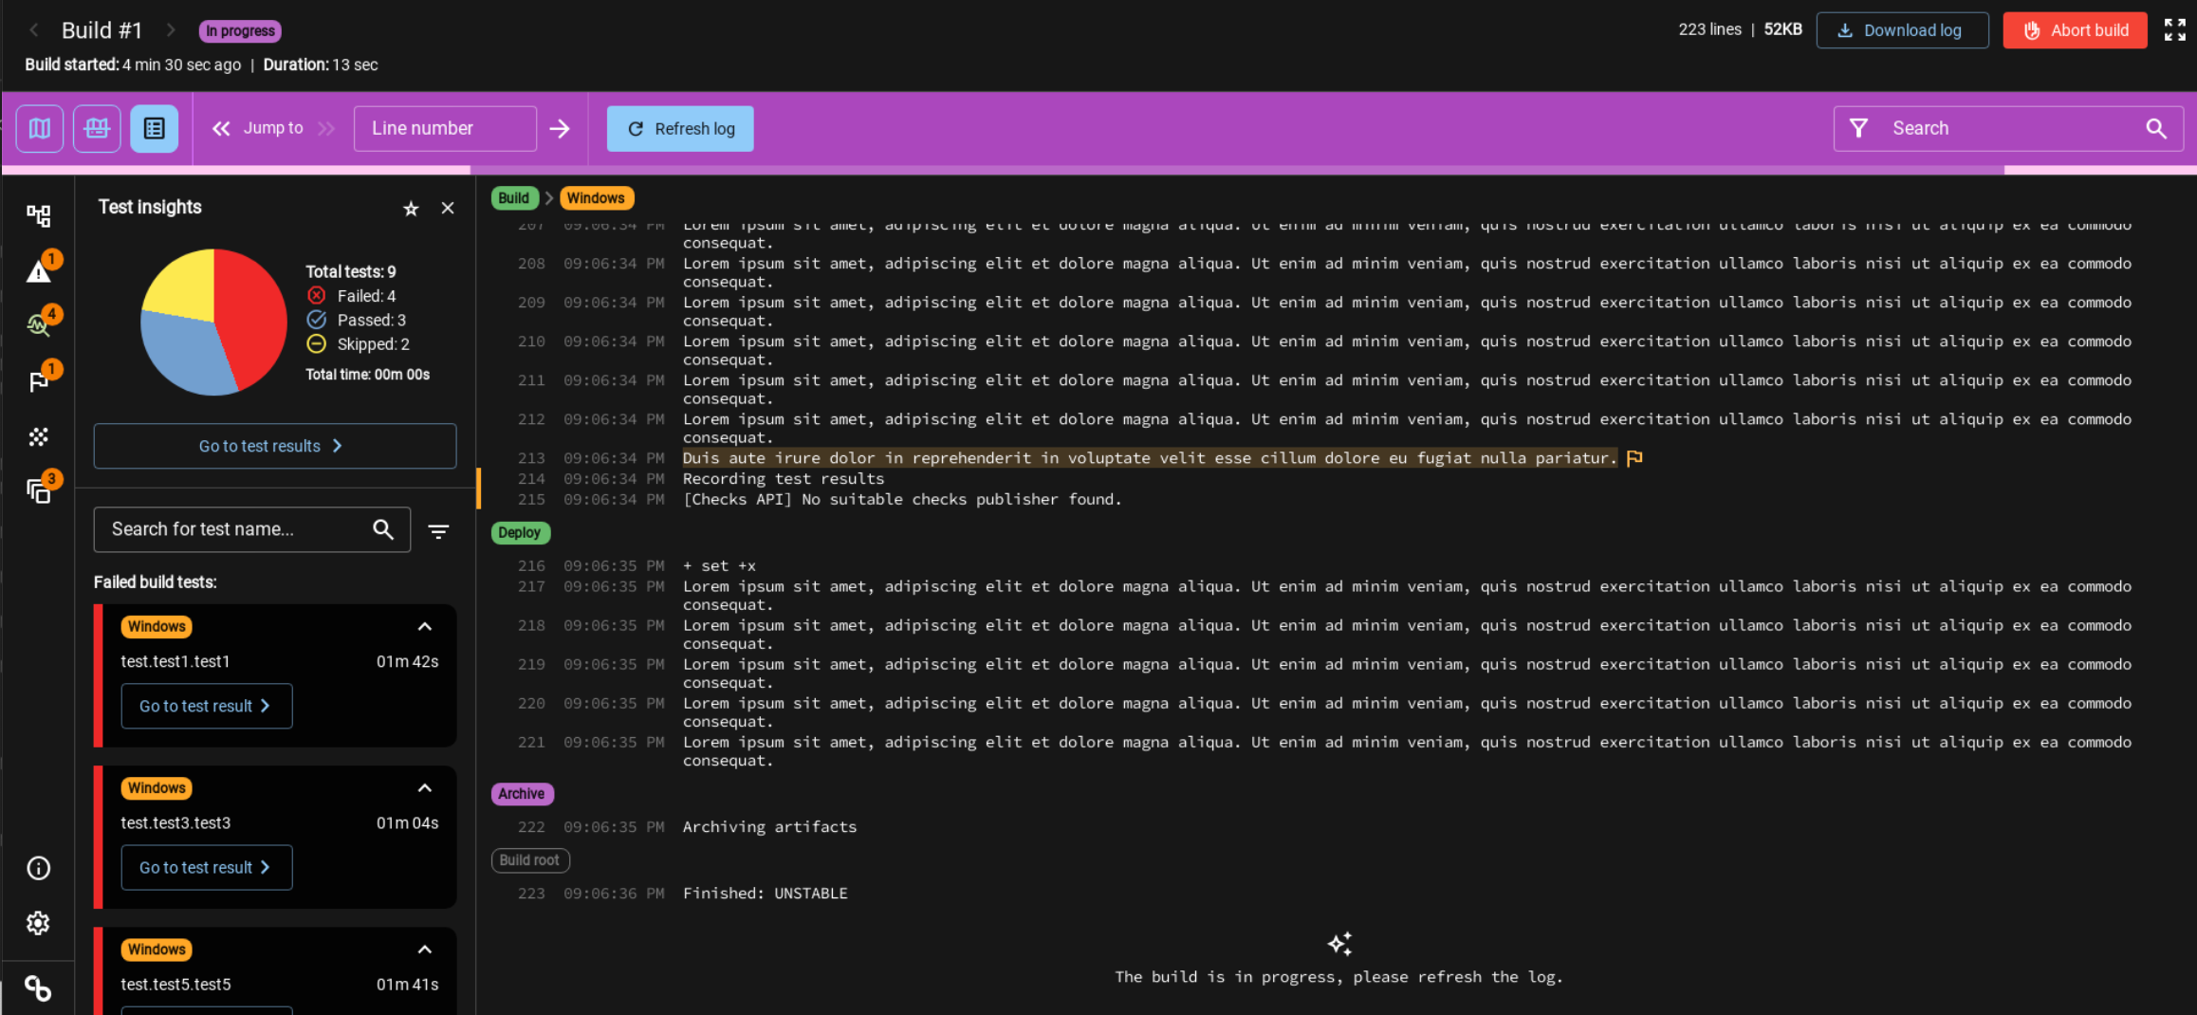The height and width of the screenshot is (1015, 2197).
Task: Select the Deploy stage label
Action: 520,533
